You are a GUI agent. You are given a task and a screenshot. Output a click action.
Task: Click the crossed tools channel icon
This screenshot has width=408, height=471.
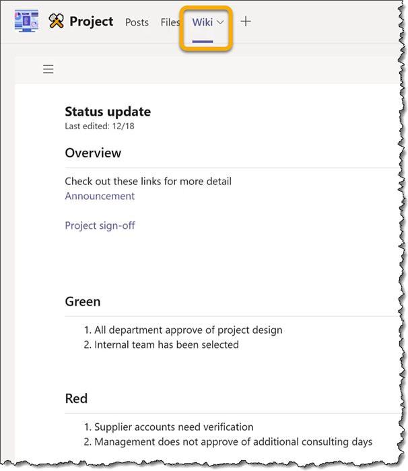coord(57,22)
